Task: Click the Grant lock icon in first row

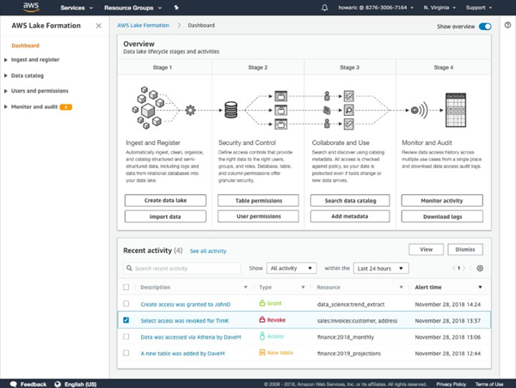Action: click(262, 303)
